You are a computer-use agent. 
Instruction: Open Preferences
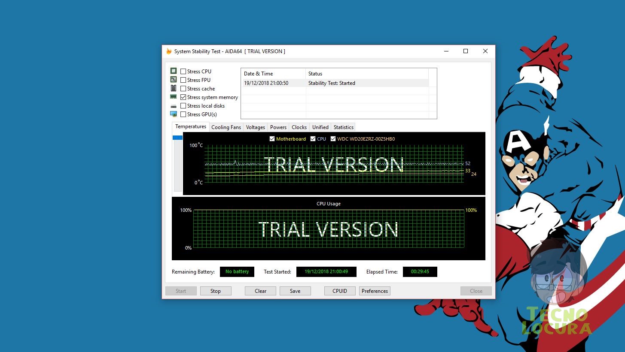click(x=375, y=291)
